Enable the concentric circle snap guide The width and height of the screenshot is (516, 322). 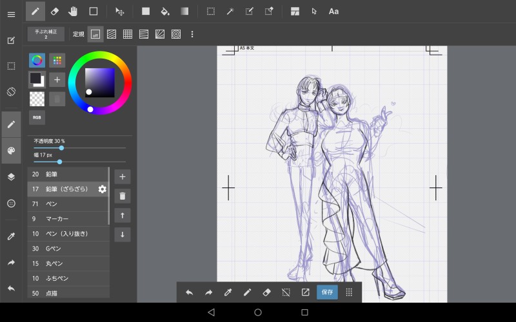click(x=176, y=34)
